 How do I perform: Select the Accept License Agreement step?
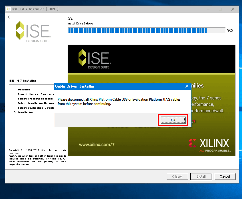(x=36, y=94)
